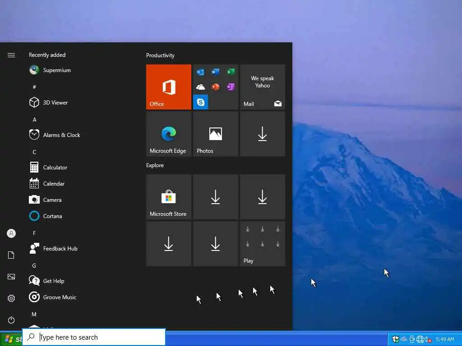This screenshot has width=462, height=346.
Task: Open Documents from the left rail
Action: 11,255
